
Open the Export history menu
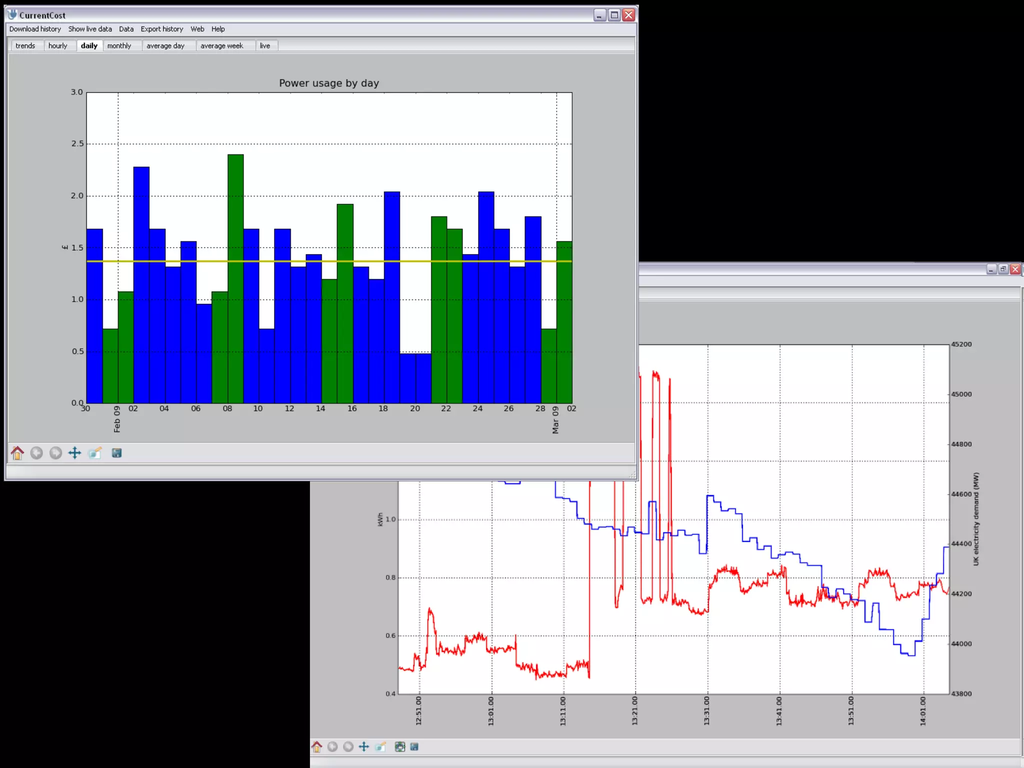162,29
